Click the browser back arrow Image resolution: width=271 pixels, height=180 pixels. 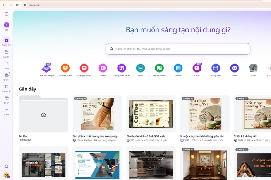coord(4,5)
